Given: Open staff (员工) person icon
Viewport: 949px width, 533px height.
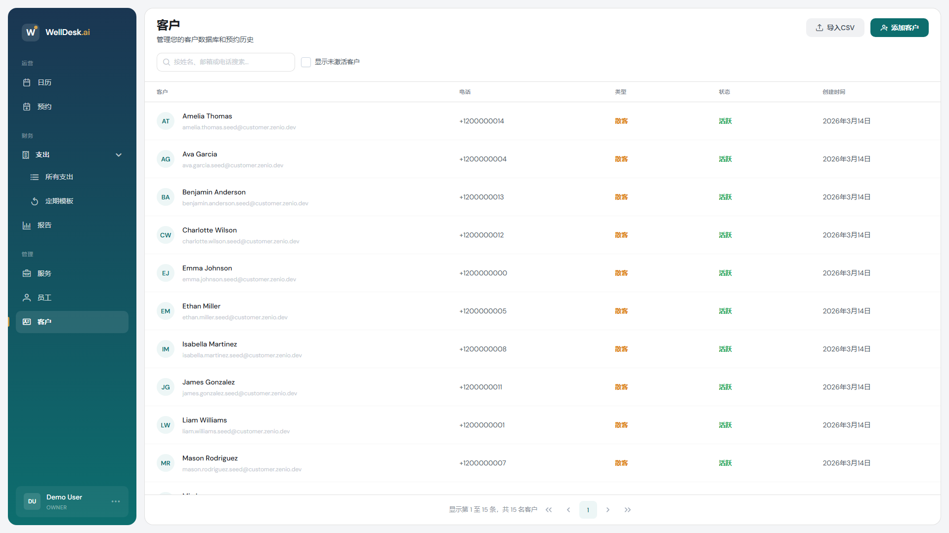Looking at the screenshot, I should (27, 298).
